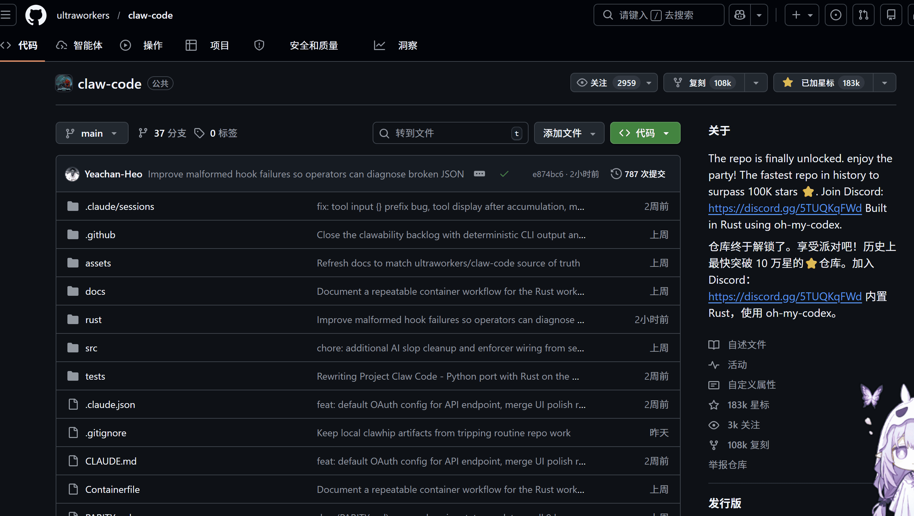Open the tests folder
The image size is (914, 516).
95,377
